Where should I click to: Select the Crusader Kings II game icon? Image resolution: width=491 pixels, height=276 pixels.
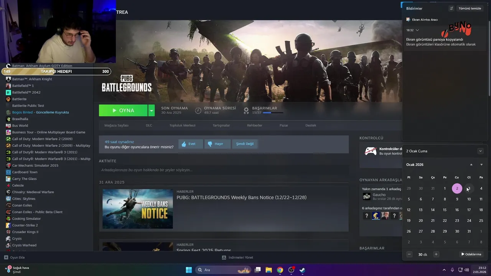tap(8, 232)
